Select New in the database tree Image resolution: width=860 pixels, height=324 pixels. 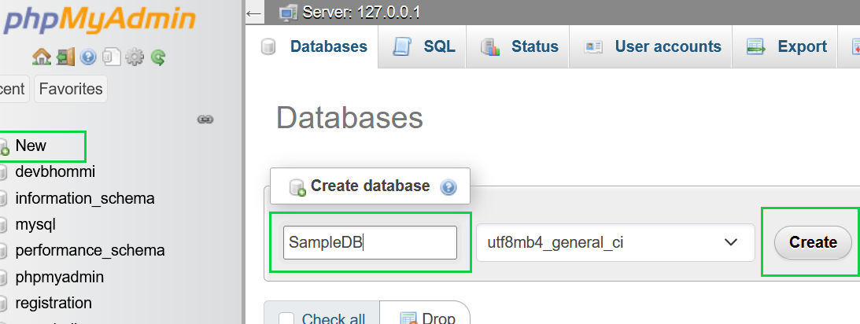[x=31, y=145]
